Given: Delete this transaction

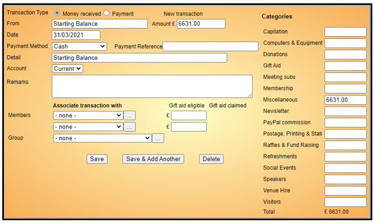Looking at the screenshot, I should (x=211, y=159).
